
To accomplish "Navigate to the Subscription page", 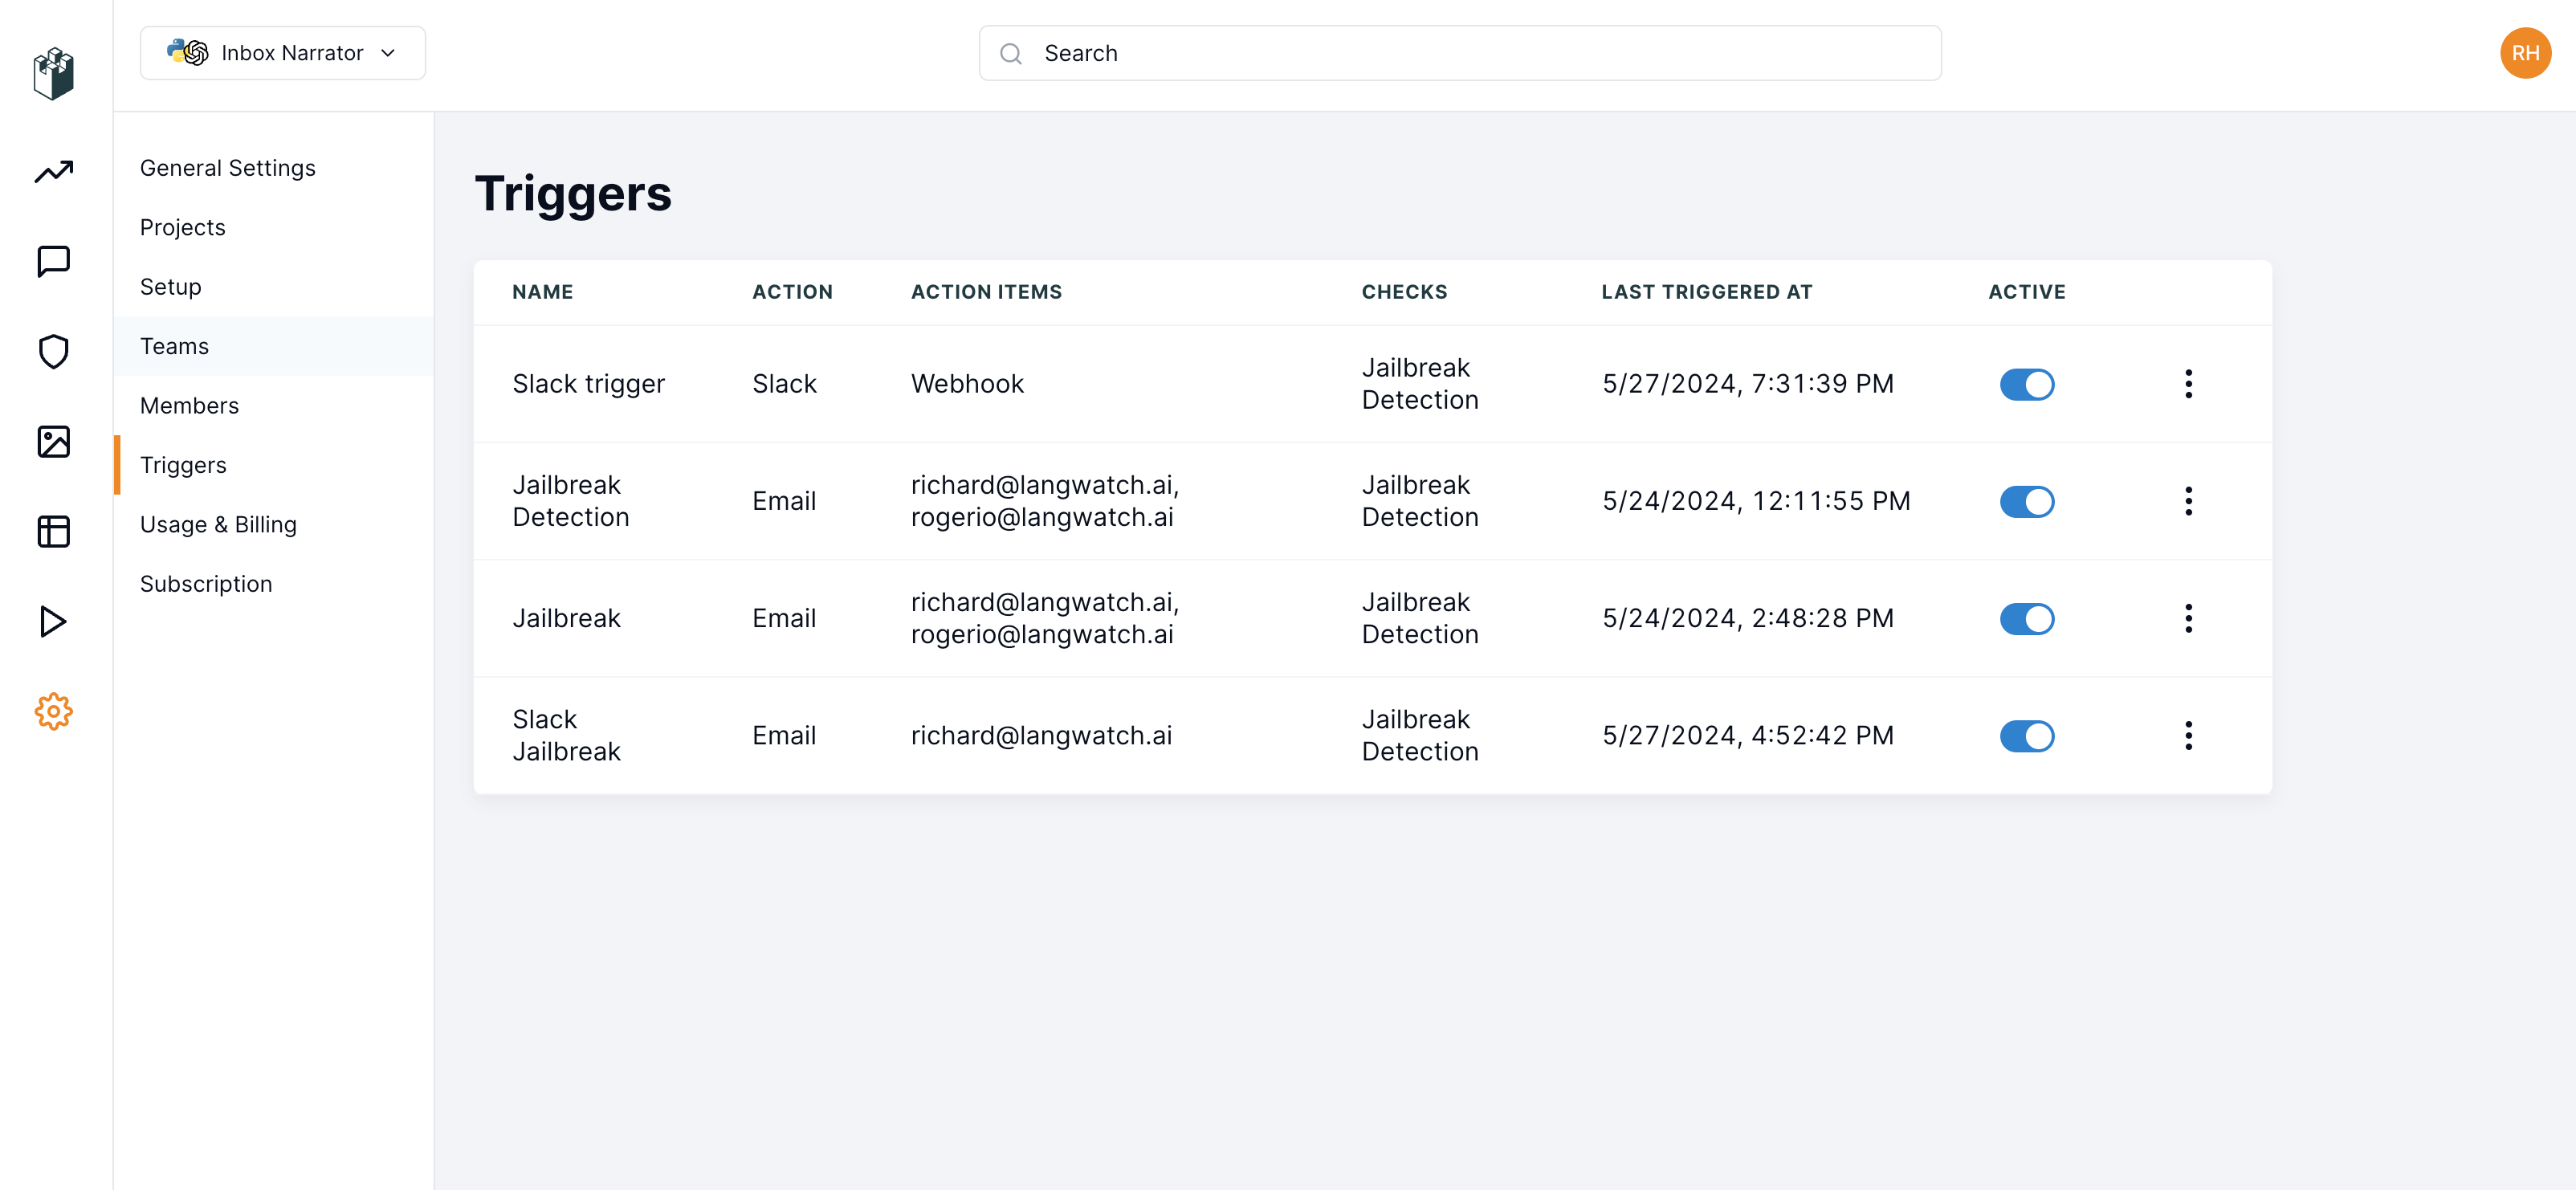I will tap(206, 584).
